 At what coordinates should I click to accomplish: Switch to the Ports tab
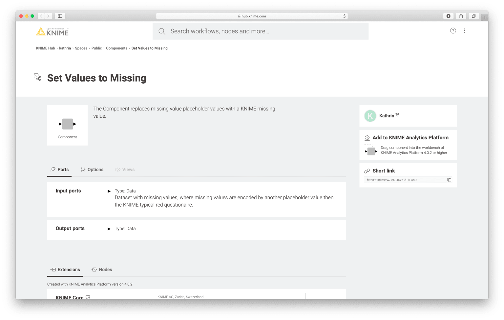tap(59, 170)
